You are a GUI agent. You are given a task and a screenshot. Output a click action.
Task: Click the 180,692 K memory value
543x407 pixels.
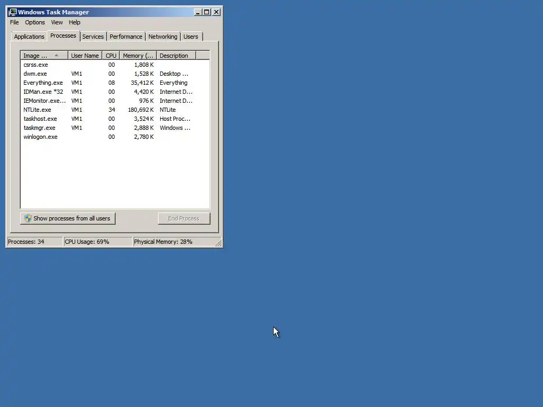coord(141,110)
